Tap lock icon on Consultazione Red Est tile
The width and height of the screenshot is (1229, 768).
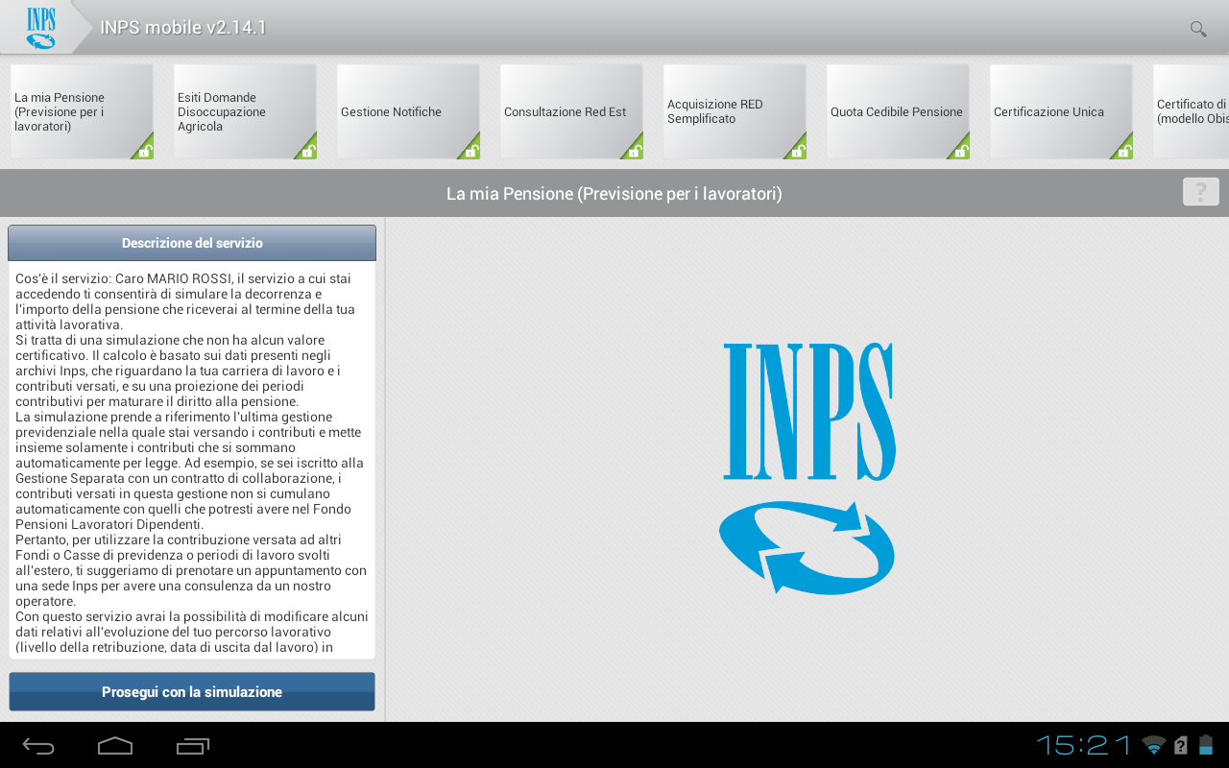pos(634,150)
